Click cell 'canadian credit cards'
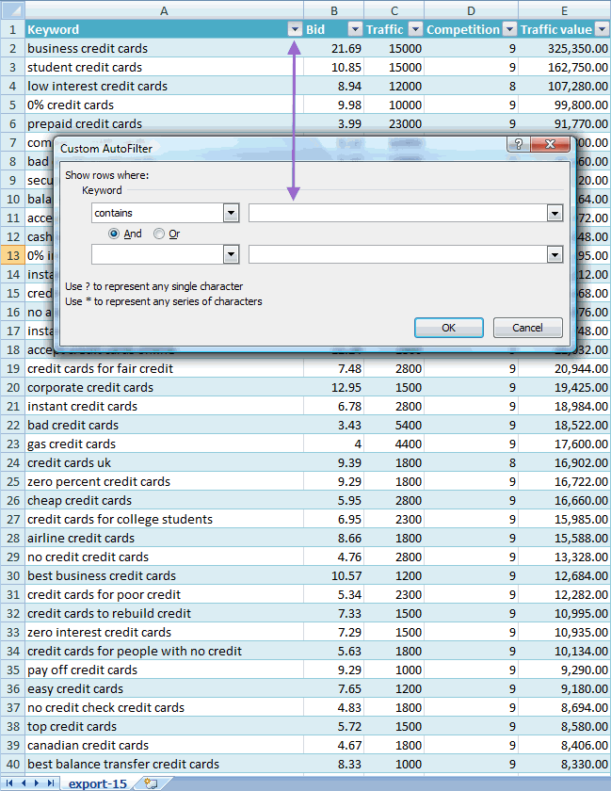The height and width of the screenshot is (791, 611). coord(164,745)
